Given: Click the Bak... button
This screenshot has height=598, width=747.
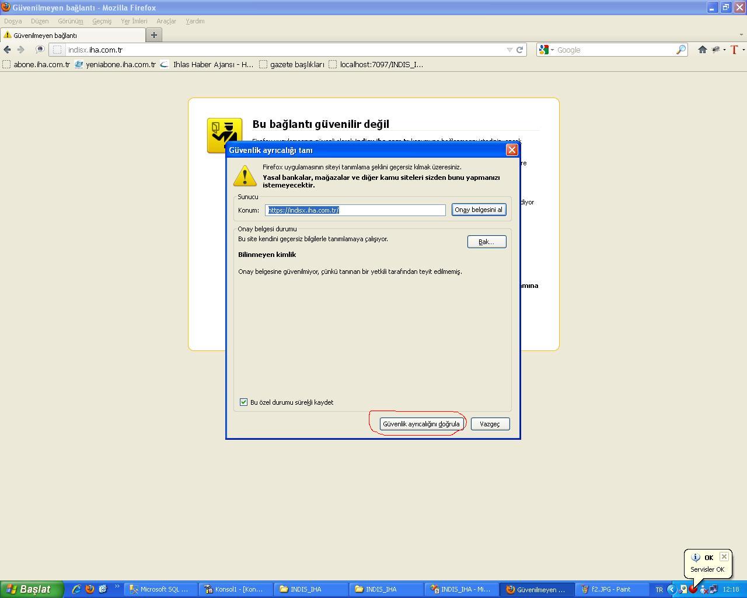Looking at the screenshot, I should tap(487, 242).
